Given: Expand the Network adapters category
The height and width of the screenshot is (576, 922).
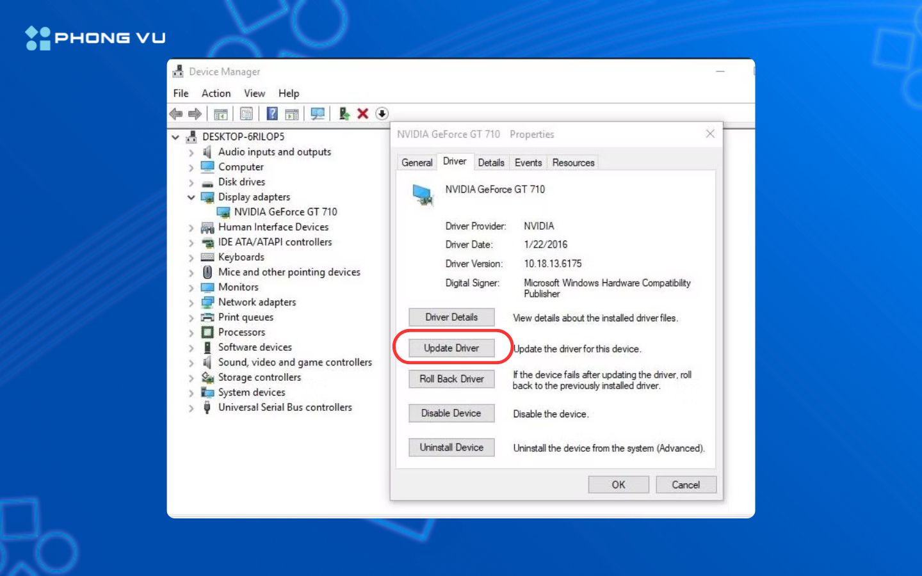Looking at the screenshot, I should [191, 303].
